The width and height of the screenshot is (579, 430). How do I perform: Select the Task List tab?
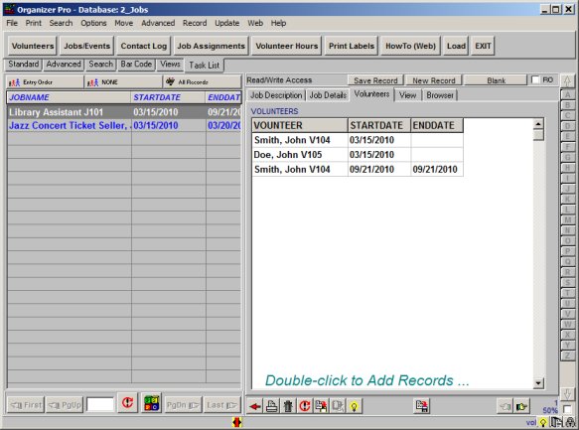click(x=205, y=66)
